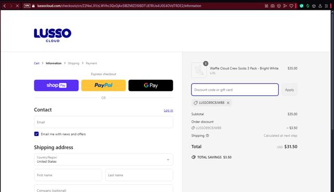Viewport: 334px width, 192px height.
Task: Open the send/flow arrow icon
Action: [285, 6]
